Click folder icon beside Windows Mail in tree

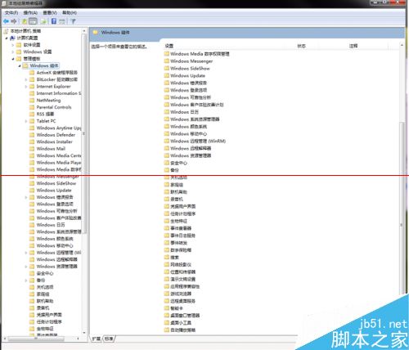click(32, 149)
